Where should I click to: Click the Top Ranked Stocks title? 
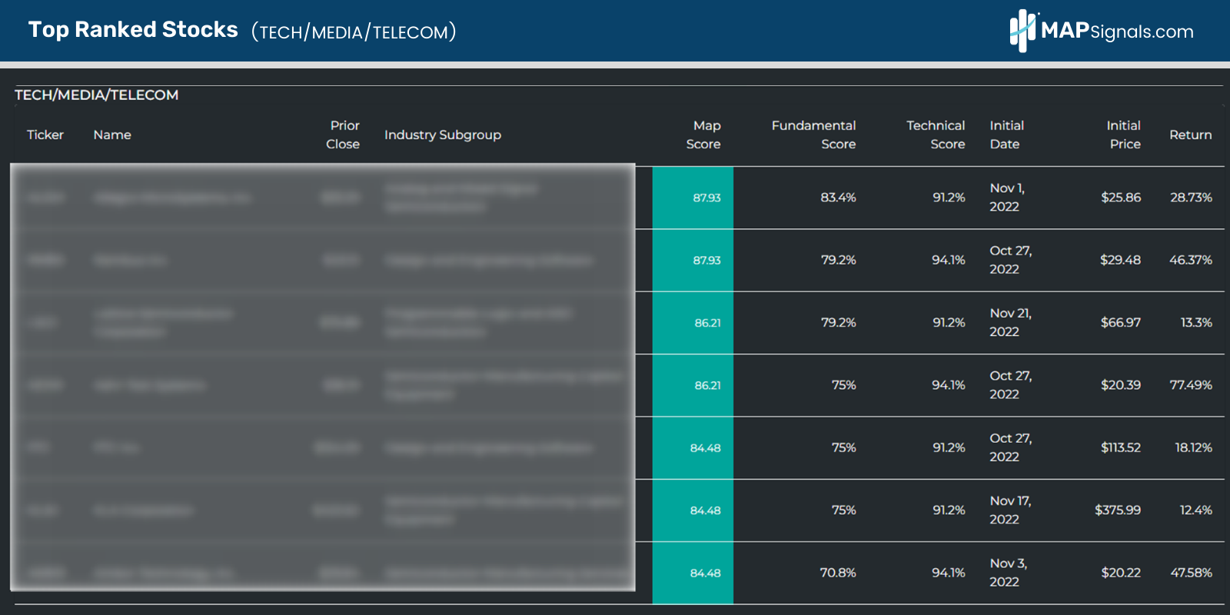pos(133,29)
